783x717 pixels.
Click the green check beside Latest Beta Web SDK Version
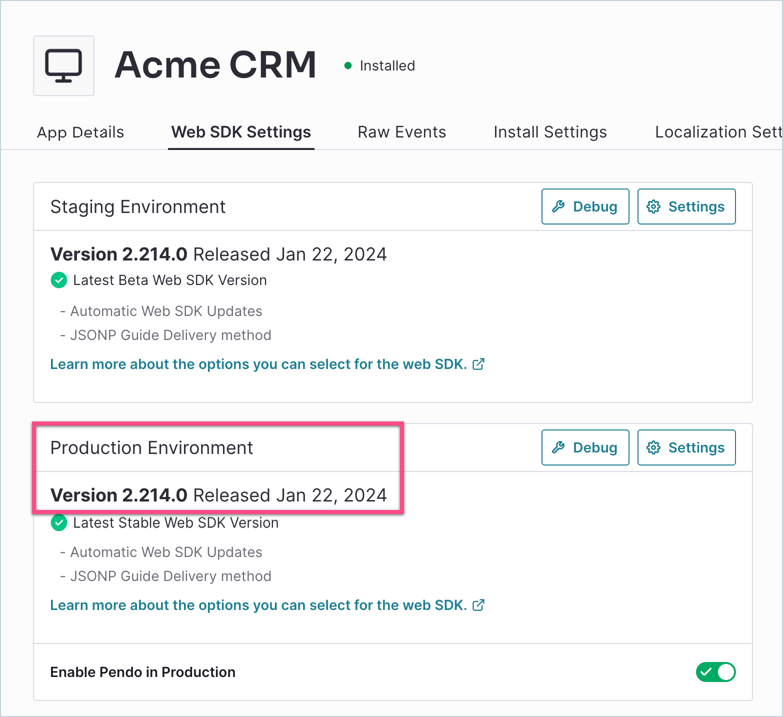(x=59, y=280)
